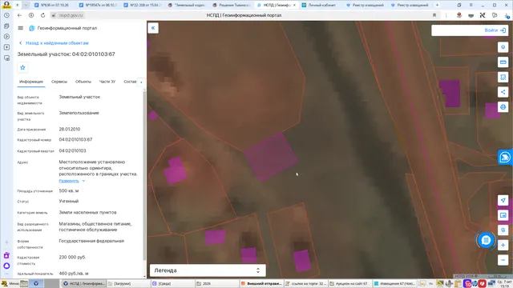513x288 pixels.
Task: Go back via Назад к найденным объектам
Action: tap(54, 43)
